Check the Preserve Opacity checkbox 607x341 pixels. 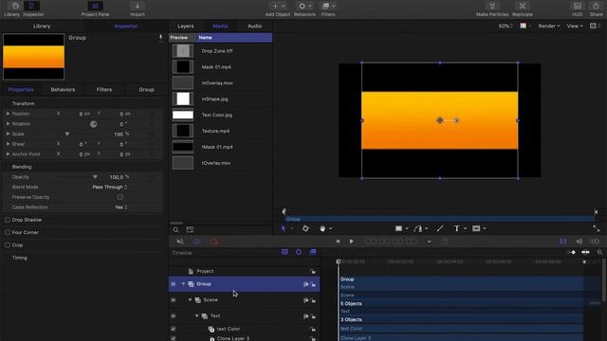[x=120, y=197]
